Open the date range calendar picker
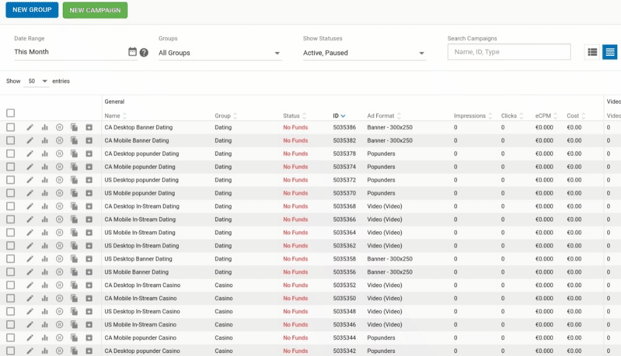This screenshot has height=356, width=621. 132,52
